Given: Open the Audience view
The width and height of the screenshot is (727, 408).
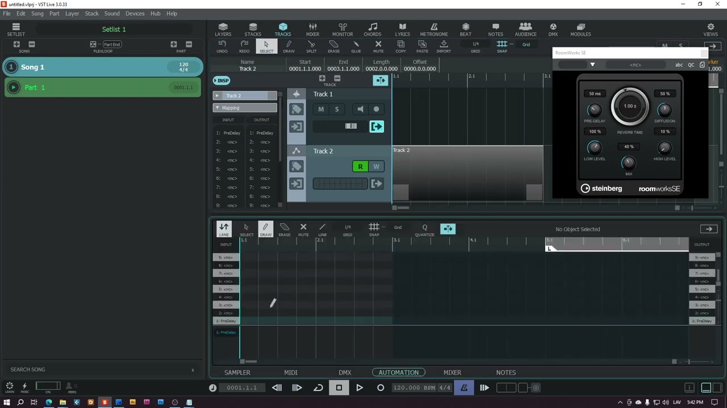Looking at the screenshot, I should (x=525, y=29).
